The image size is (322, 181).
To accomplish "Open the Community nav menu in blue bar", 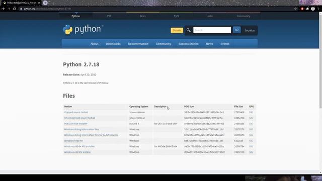I will pyautogui.click(x=163, y=44).
